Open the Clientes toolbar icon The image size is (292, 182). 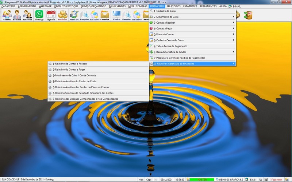pos(7,15)
